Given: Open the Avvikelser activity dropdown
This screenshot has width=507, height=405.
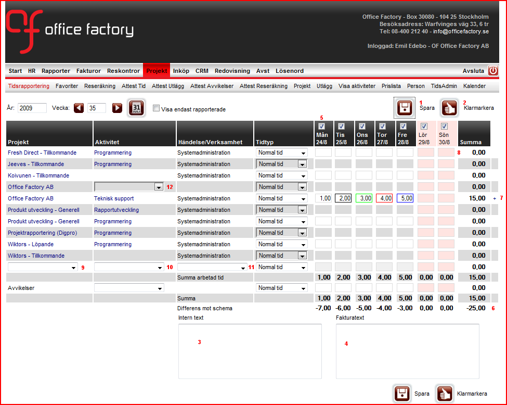Looking at the screenshot, I should point(128,288).
